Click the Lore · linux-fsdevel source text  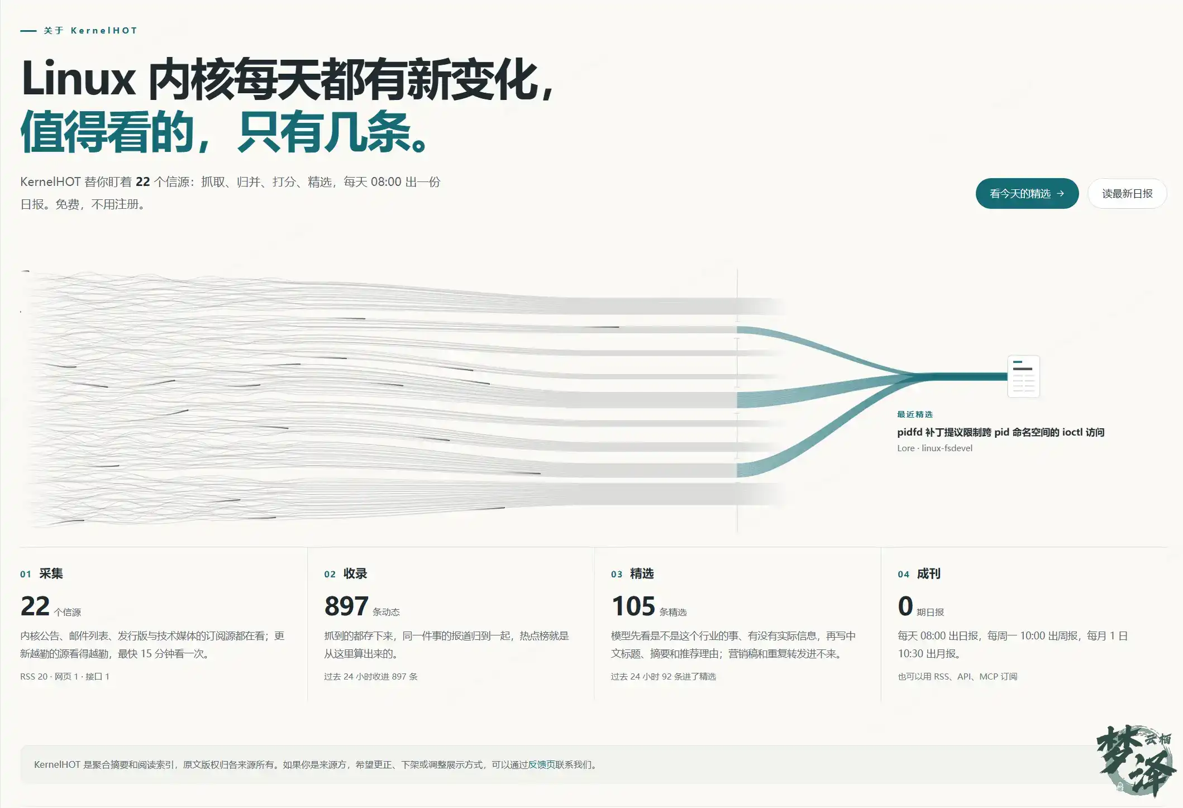point(934,448)
